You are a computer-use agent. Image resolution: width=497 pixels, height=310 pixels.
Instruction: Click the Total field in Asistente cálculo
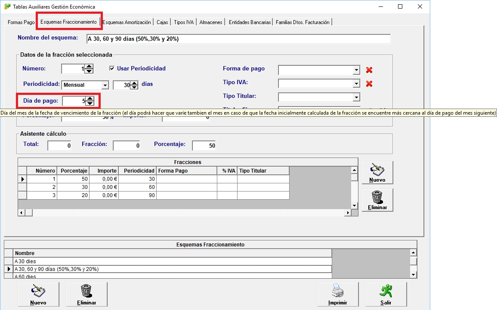pos(59,146)
